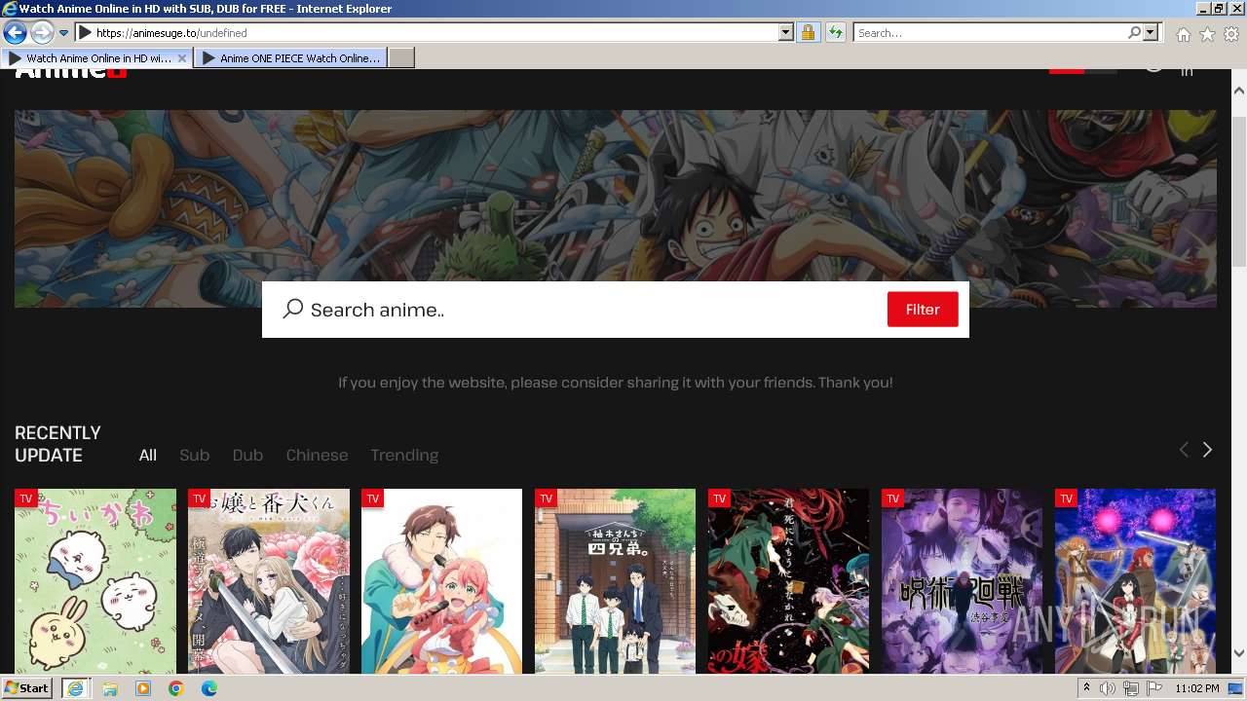Image resolution: width=1247 pixels, height=701 pixels.
Task: Select the Sub filter tab
Action: (194, 455)
